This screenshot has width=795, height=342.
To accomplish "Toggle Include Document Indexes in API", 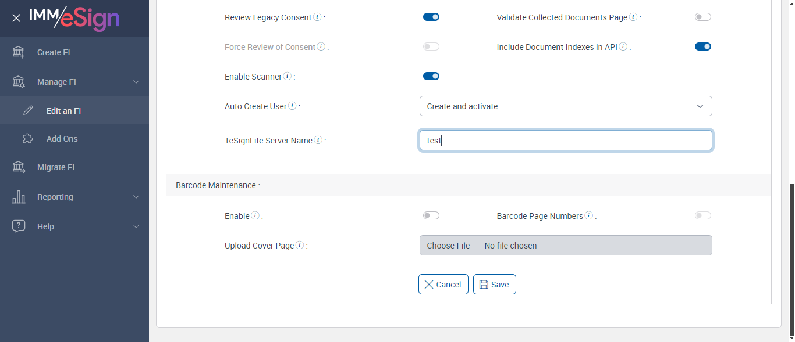I will click(703, 47).
